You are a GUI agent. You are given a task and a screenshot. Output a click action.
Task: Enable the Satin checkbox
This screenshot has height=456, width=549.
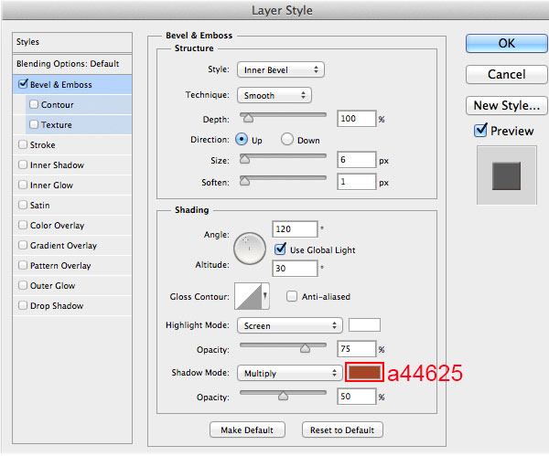(x=22, y=205)
